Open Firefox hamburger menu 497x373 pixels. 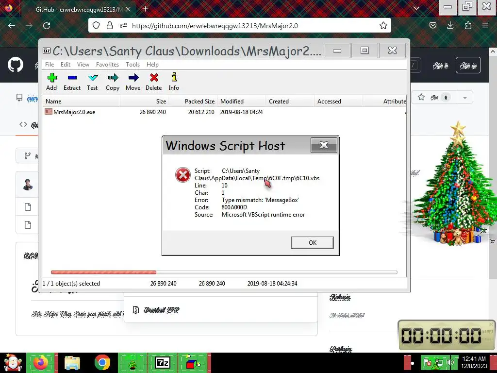(485, 25)
